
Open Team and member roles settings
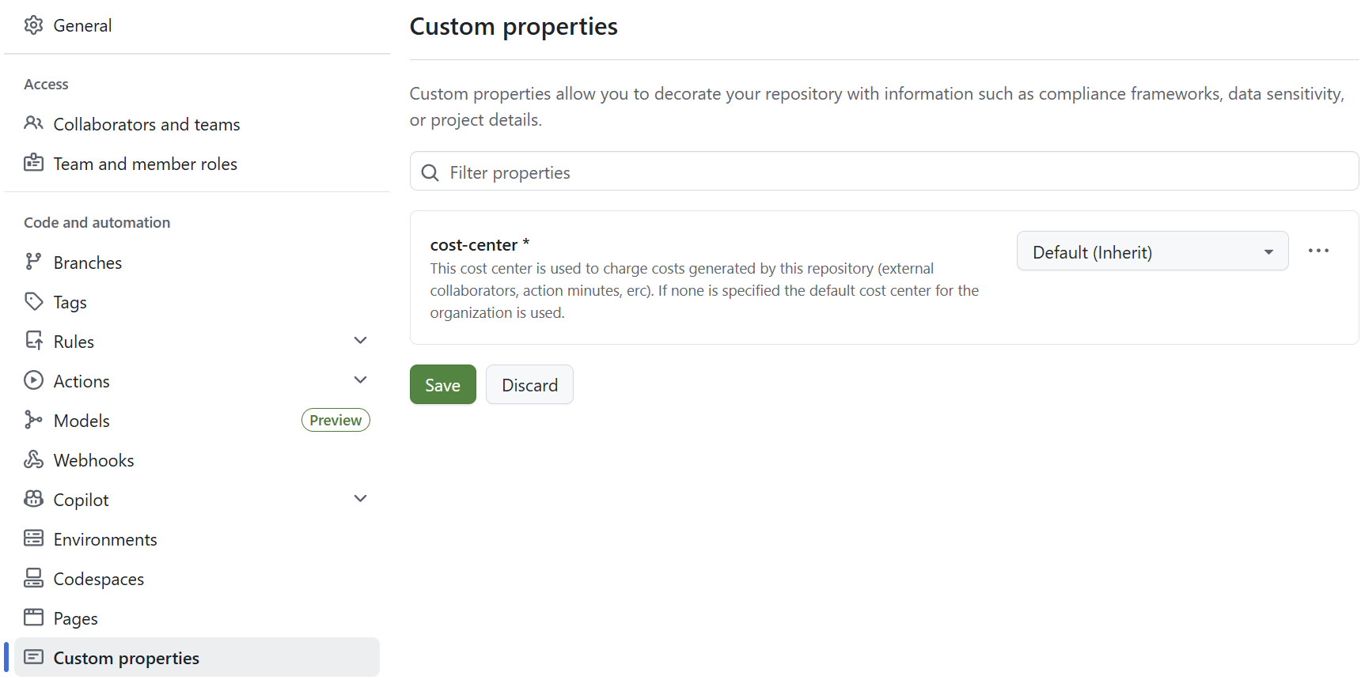pyautogui.click(x=145, y=164)
